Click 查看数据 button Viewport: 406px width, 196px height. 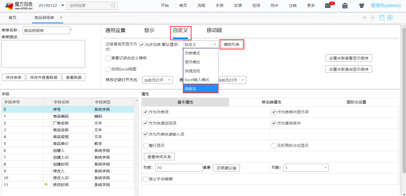74,77
